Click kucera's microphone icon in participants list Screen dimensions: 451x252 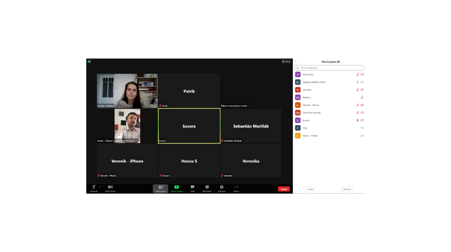(x=358, y=120)
